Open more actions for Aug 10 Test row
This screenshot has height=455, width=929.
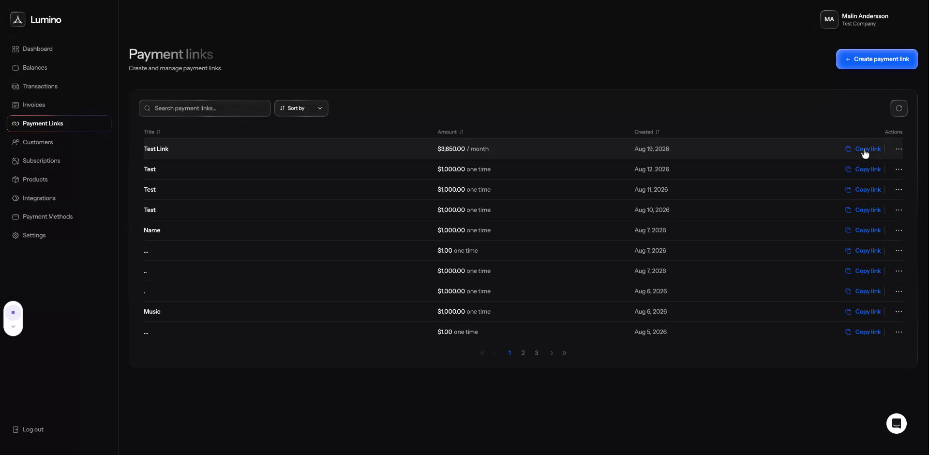click(899, 210)
